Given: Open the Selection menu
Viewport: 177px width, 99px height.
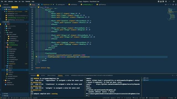Looking at the screenshot, I should point(11,1).
